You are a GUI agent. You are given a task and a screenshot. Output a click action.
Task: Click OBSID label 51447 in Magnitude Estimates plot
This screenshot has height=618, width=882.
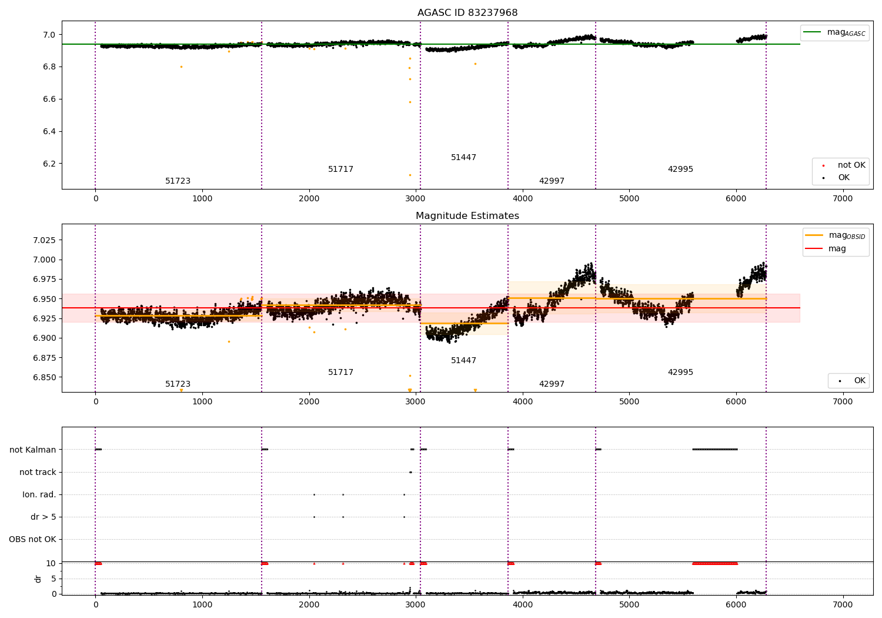(x=463, y=361)
